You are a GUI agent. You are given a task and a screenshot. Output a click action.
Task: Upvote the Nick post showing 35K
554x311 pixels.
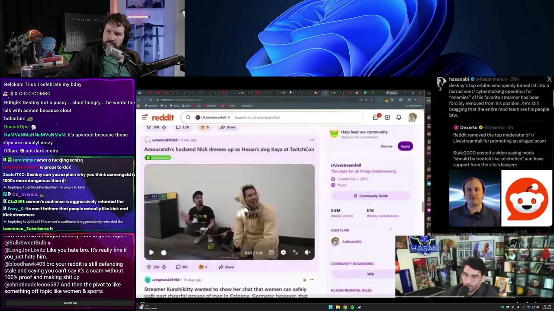pos(148,267)
